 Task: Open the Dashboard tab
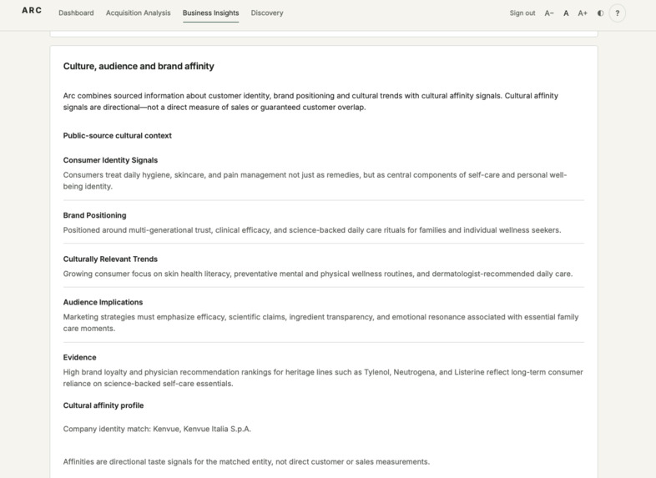click(x=76, y=13)
